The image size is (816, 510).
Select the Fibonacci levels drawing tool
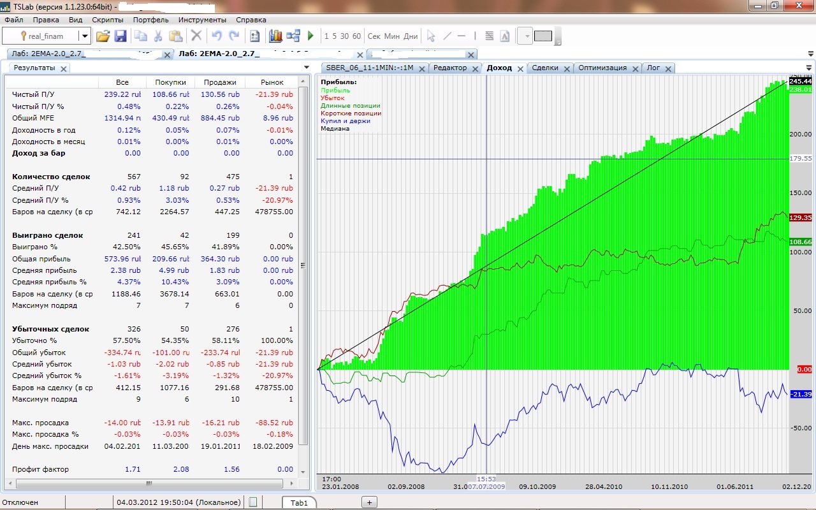(490, 36)
